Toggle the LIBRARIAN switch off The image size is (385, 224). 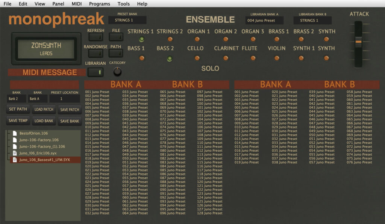click(95, 72)
